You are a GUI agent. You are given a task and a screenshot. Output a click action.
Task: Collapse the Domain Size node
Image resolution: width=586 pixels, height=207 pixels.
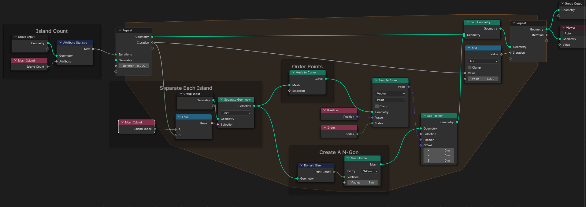click(301, 165)
